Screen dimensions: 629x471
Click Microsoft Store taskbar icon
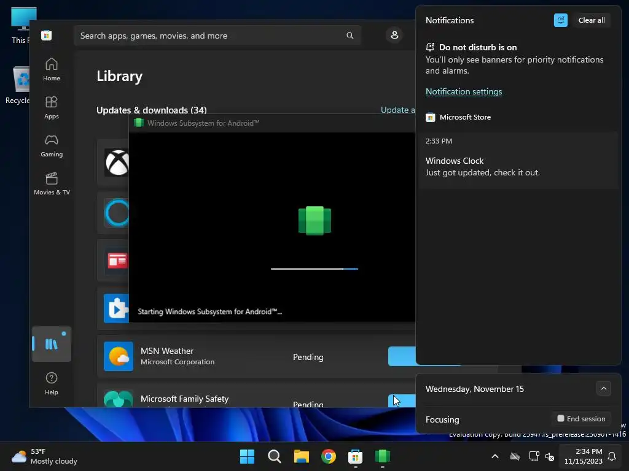(356, 456)
